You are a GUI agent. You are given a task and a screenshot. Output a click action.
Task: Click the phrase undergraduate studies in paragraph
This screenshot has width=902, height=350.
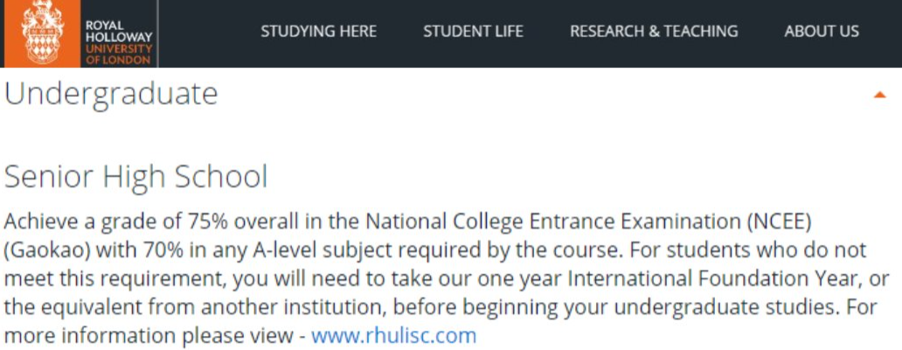pyautogui.click(x=723, y=307)
